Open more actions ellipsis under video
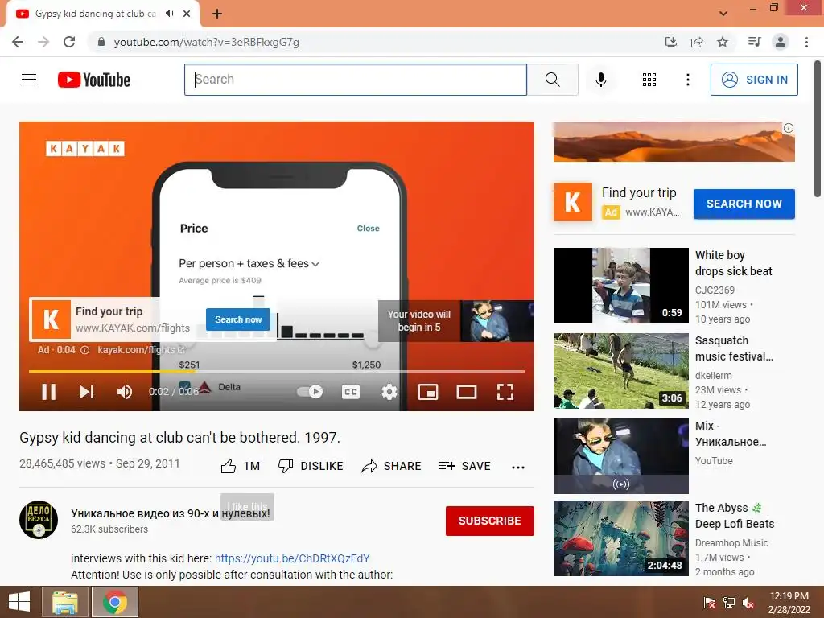The width and height of the screenshot is (824, 618). pyautogui.click(x=518, y=468)
